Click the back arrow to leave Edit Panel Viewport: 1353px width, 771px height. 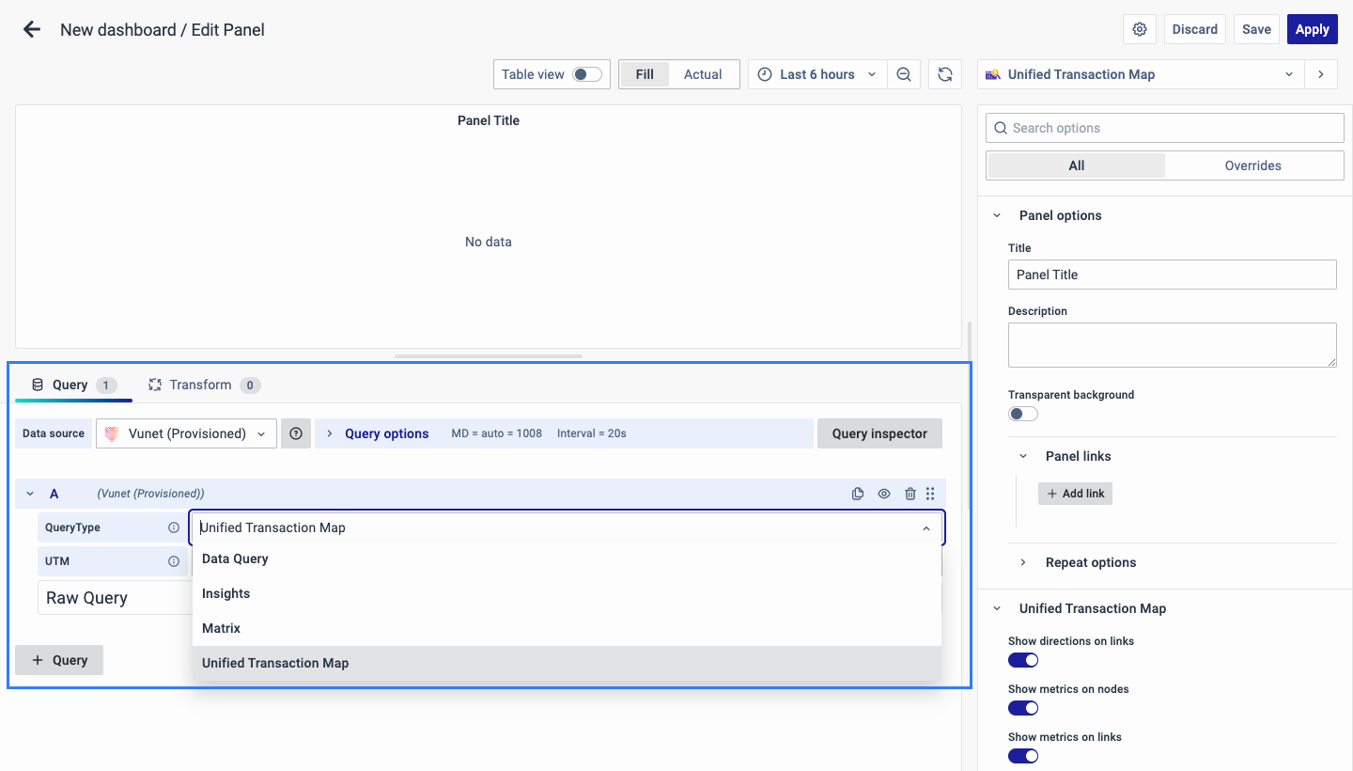click(x=31, y=29)
